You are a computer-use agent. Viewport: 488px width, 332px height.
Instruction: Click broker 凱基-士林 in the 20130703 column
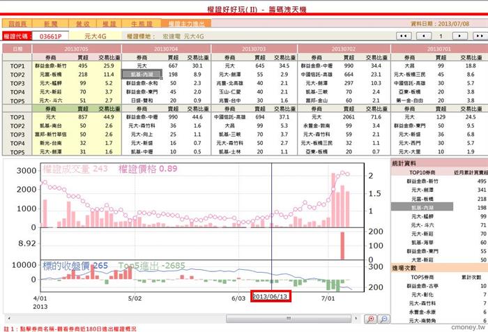click(x=229, y=152)
